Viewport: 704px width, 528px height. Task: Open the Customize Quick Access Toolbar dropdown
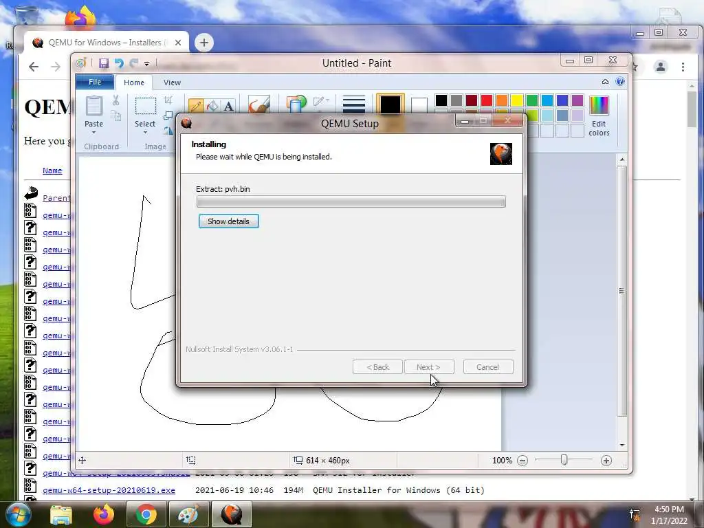tap(147, 64)
